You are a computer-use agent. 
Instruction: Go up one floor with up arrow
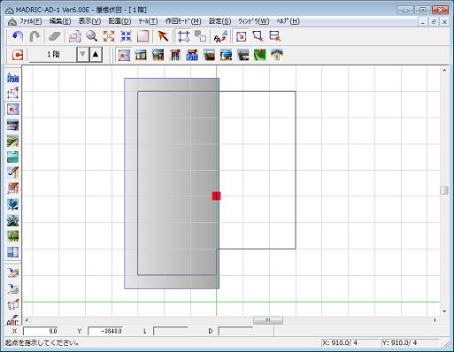96,55
